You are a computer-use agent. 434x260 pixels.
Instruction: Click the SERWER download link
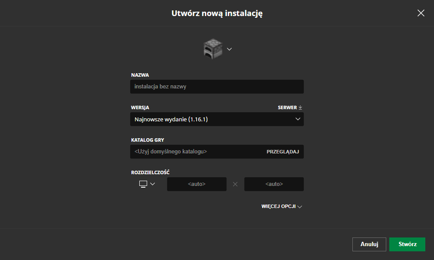pos(287,107)
